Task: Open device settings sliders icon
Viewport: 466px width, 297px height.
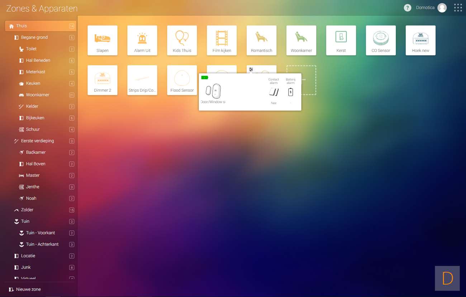Action: click(251, 70)
